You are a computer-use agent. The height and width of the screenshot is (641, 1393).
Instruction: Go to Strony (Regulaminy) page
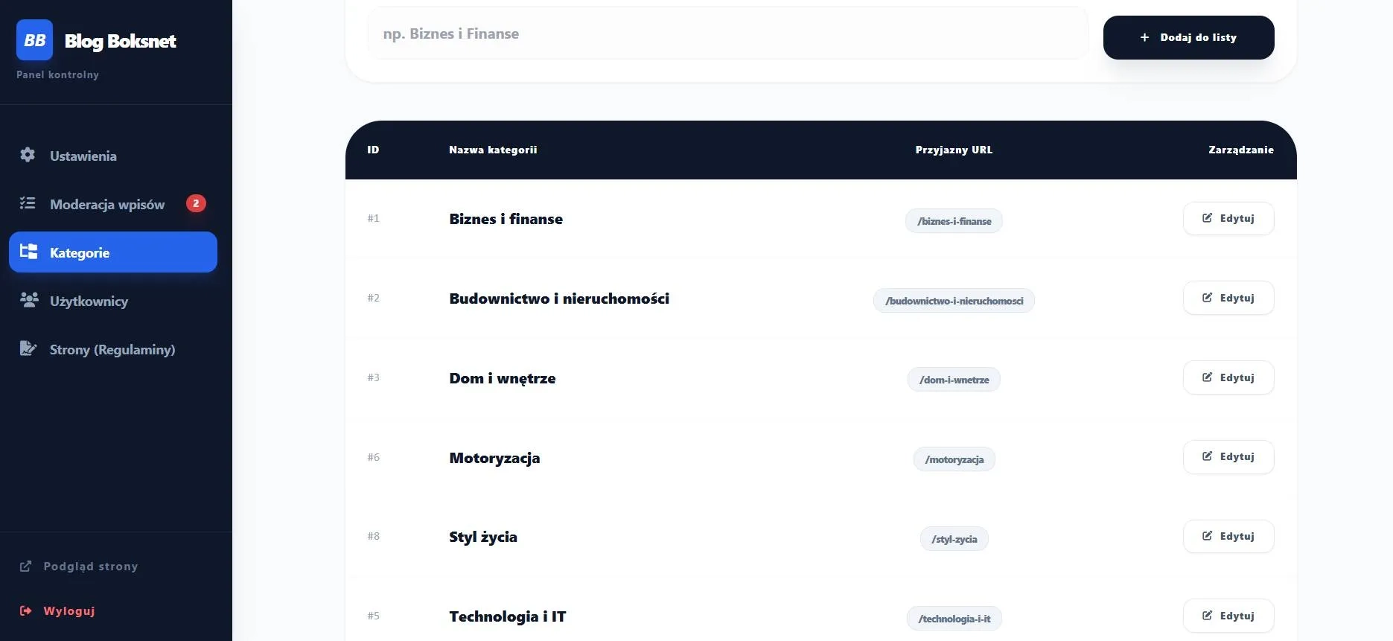112,349
